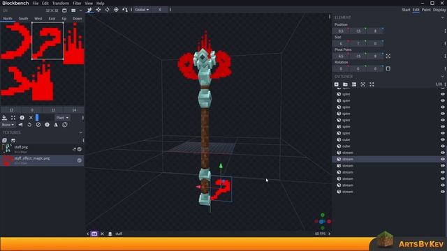Click the crossed-out face texture icon
This screenshot has height=251, width=447.
pyautogui.click(x=65, y=125)
